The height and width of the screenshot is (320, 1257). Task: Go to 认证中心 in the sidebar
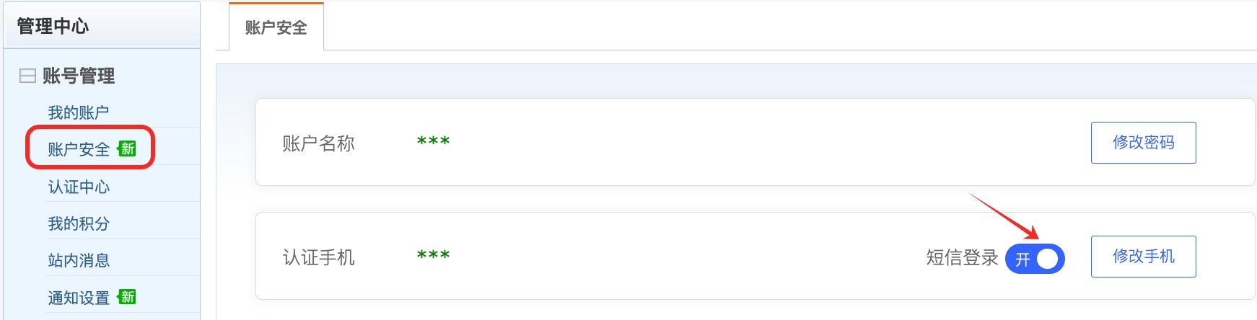click(x=79, y=187)
